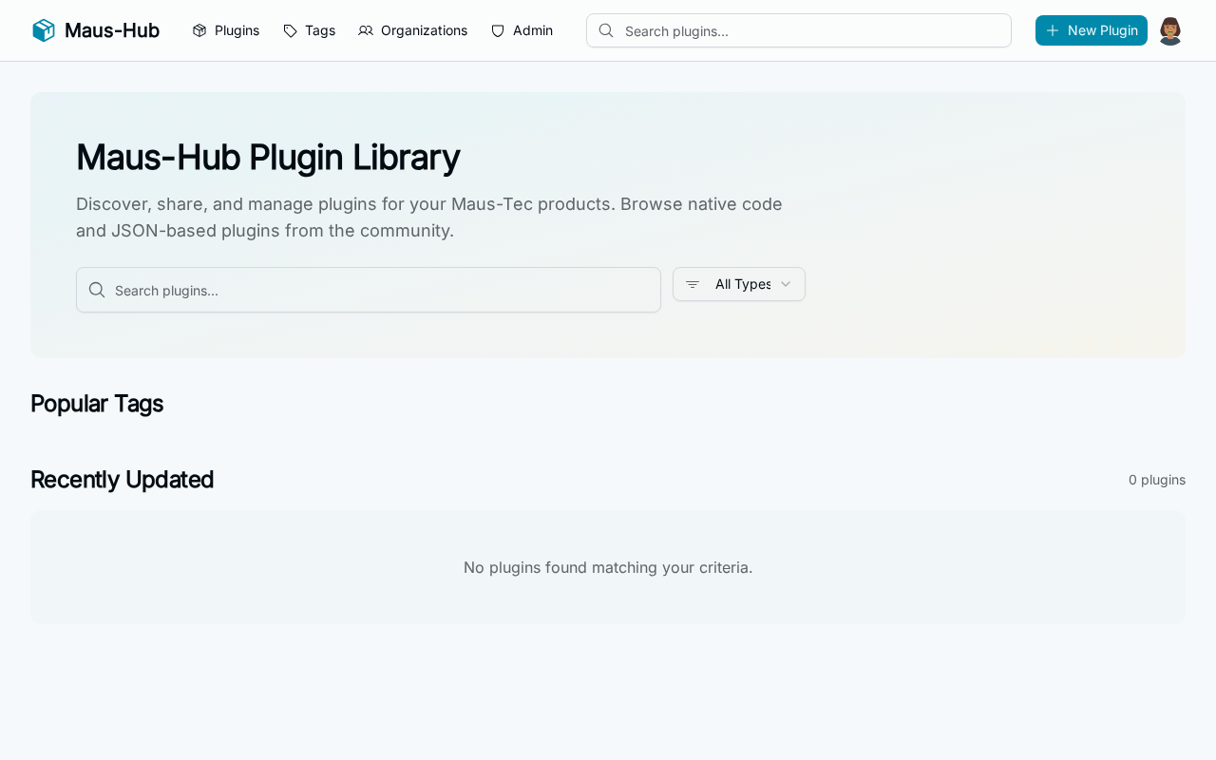Viewport: 1216px width, 760px height.
Task: Open the All Types filter dropdown
Action: point(741,284)
